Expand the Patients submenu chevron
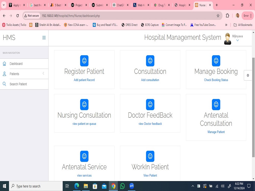Screen dimensions: 255x191 pyautogui.click(x=43, y=74)
